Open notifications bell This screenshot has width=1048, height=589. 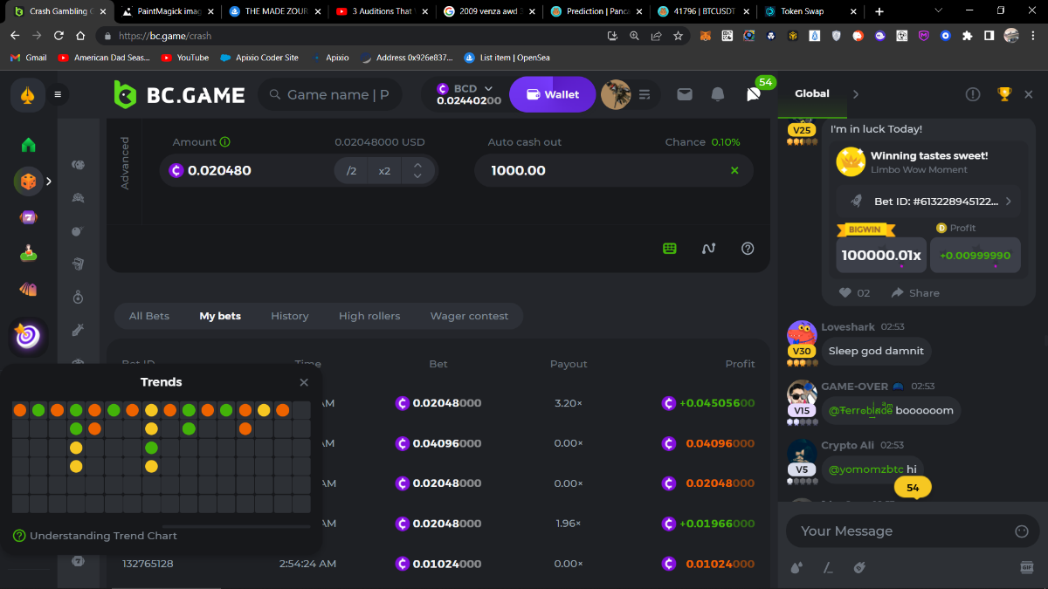pos(718,94)
